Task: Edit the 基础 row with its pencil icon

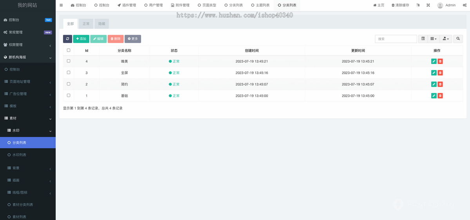Action: click(434, 96)
